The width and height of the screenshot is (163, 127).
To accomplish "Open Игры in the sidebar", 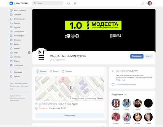I will tap(14, 53).
